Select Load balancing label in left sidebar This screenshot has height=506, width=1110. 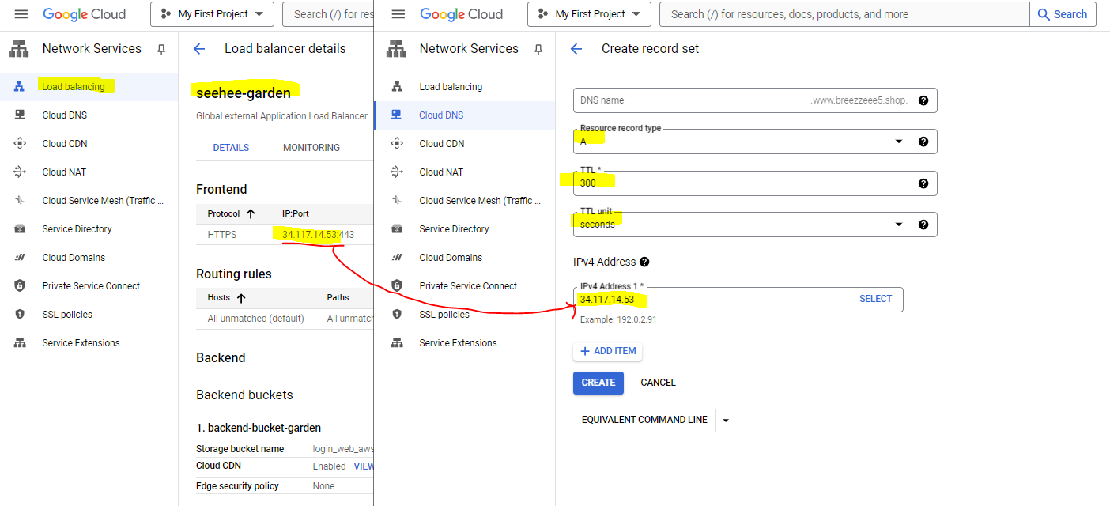click(74, 87)
